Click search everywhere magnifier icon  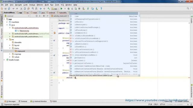[x=188, y=8]
